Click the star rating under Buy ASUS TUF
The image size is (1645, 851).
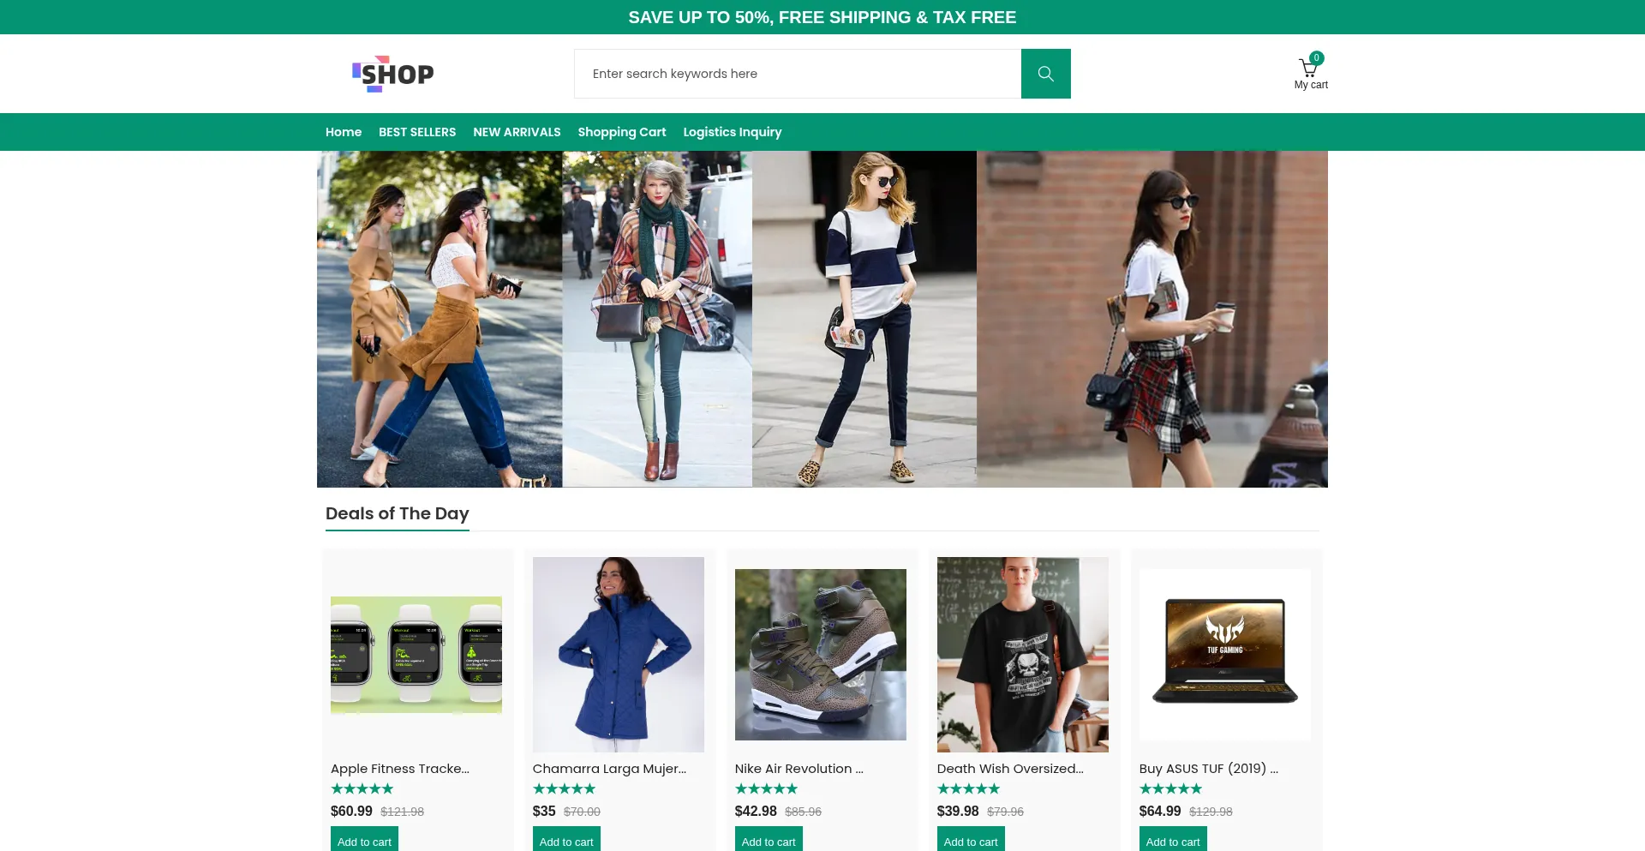click(1170, 788)
